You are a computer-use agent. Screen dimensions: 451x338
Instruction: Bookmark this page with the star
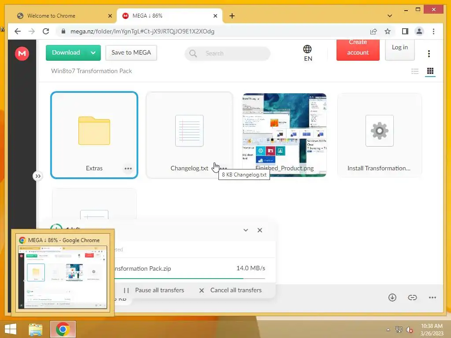388,31
